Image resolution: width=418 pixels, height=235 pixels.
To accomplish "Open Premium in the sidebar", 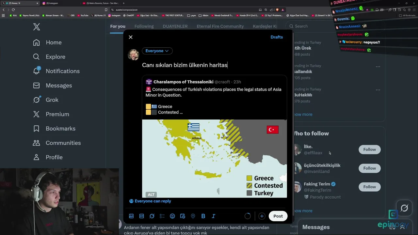I will pyautogui.click(x=51, y=114).
